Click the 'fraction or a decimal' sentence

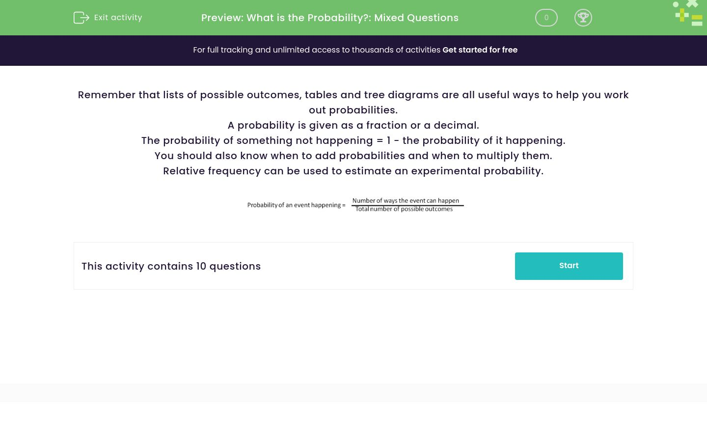[353, 125]
